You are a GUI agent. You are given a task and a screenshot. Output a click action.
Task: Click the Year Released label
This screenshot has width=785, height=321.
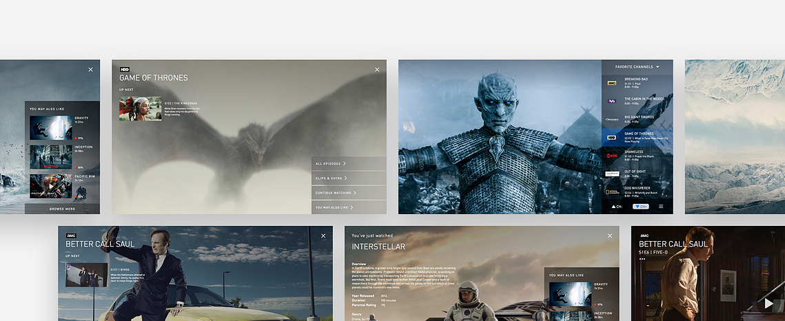pos(363,296)
